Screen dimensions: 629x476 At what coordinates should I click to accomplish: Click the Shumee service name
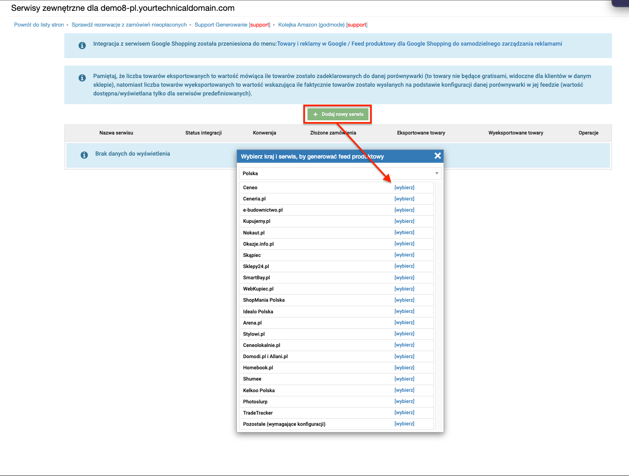(x=252, y=379)
